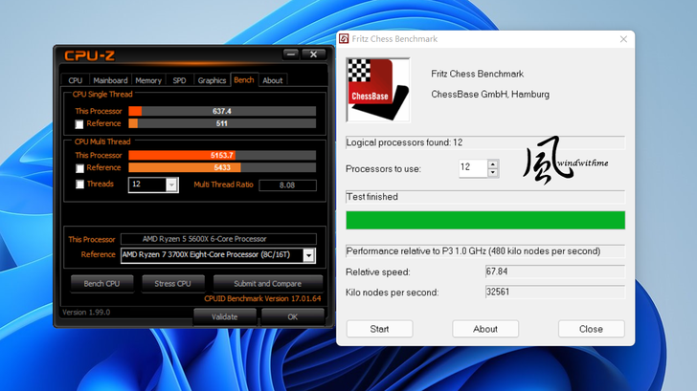The width and height of the screenshot is (697, 391).
Task: Tick the Threads checkbox in CPU-Z
Action: pos(79,185)
